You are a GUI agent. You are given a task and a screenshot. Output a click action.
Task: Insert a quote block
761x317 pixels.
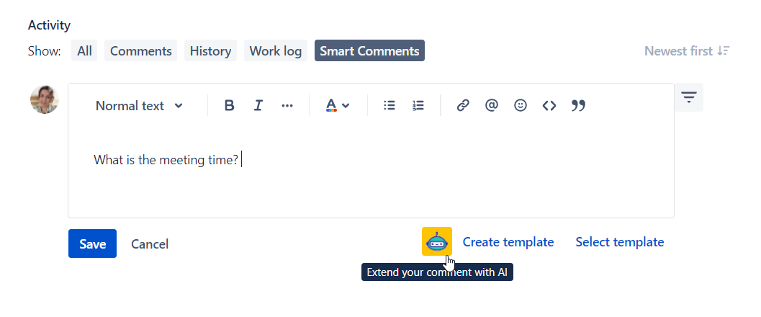[x=578, y=106]
